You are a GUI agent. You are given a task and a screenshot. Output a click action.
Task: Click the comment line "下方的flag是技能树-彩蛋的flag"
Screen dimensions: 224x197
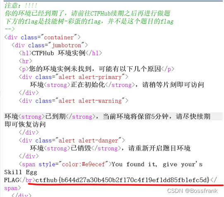pyautogui.click(x=89, y=21)
